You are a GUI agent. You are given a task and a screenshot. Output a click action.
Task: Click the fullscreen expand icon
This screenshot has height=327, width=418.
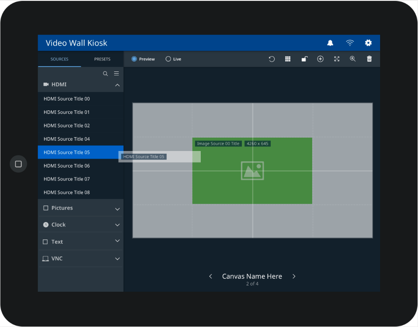pyautogui.click(x=337, y=59)
